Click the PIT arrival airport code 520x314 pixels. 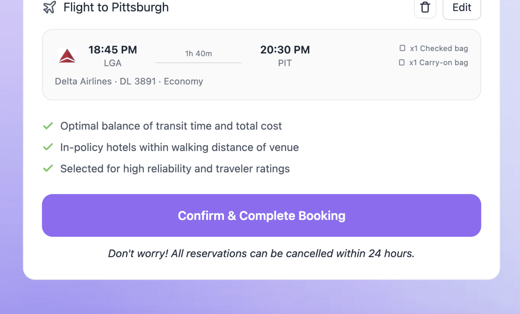(x=285, y=63)
